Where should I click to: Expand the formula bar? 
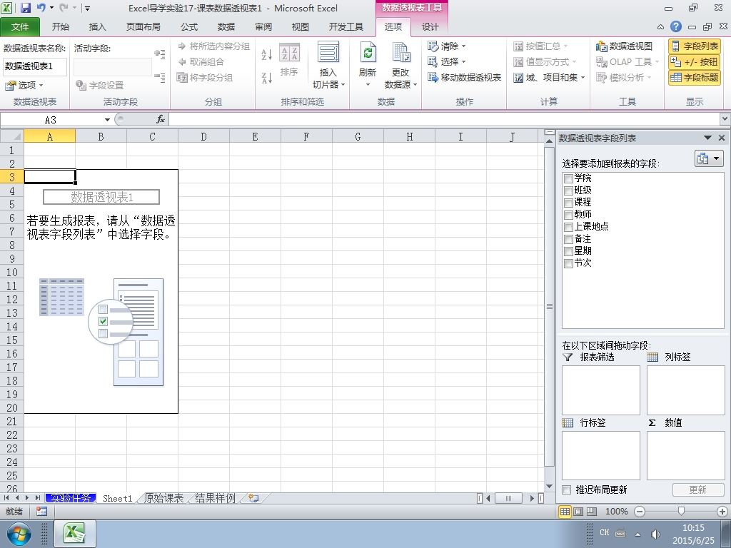(x=725, y=119)
